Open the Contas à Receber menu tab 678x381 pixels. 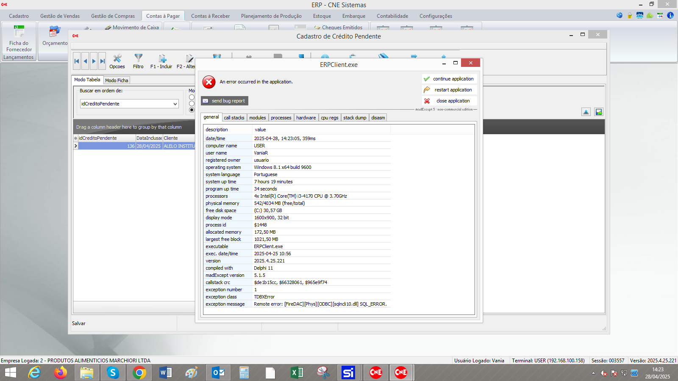click(x=210, y=16)
